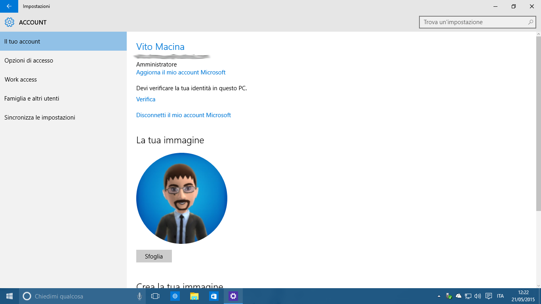
Task: Click the Sfoglia button
Action: coord(154,256)
